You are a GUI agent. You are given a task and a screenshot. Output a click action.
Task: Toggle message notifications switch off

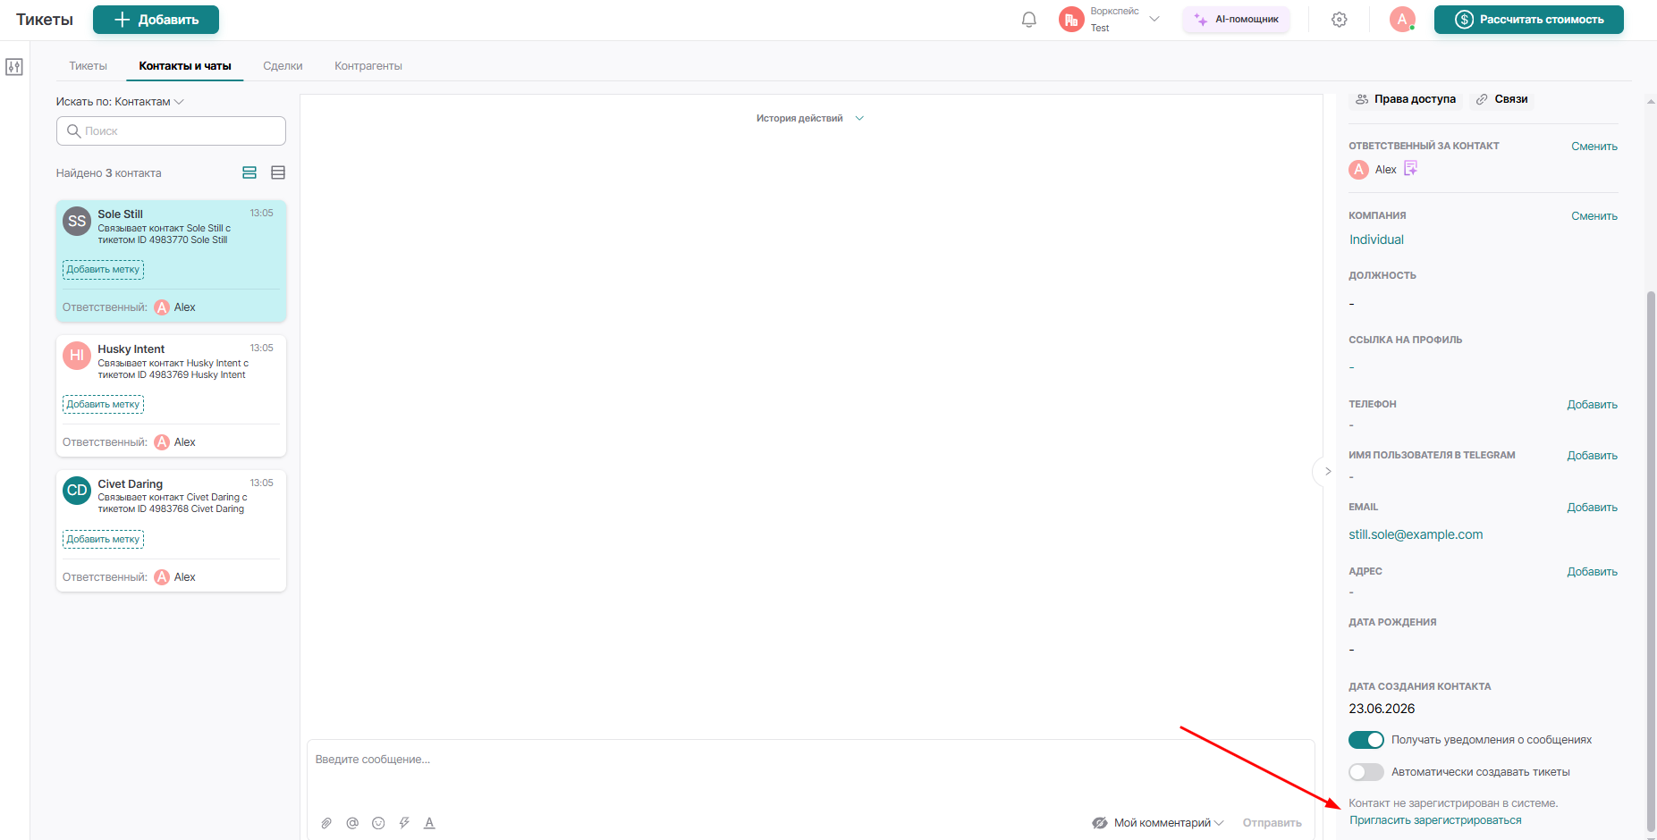point(1366,740)
